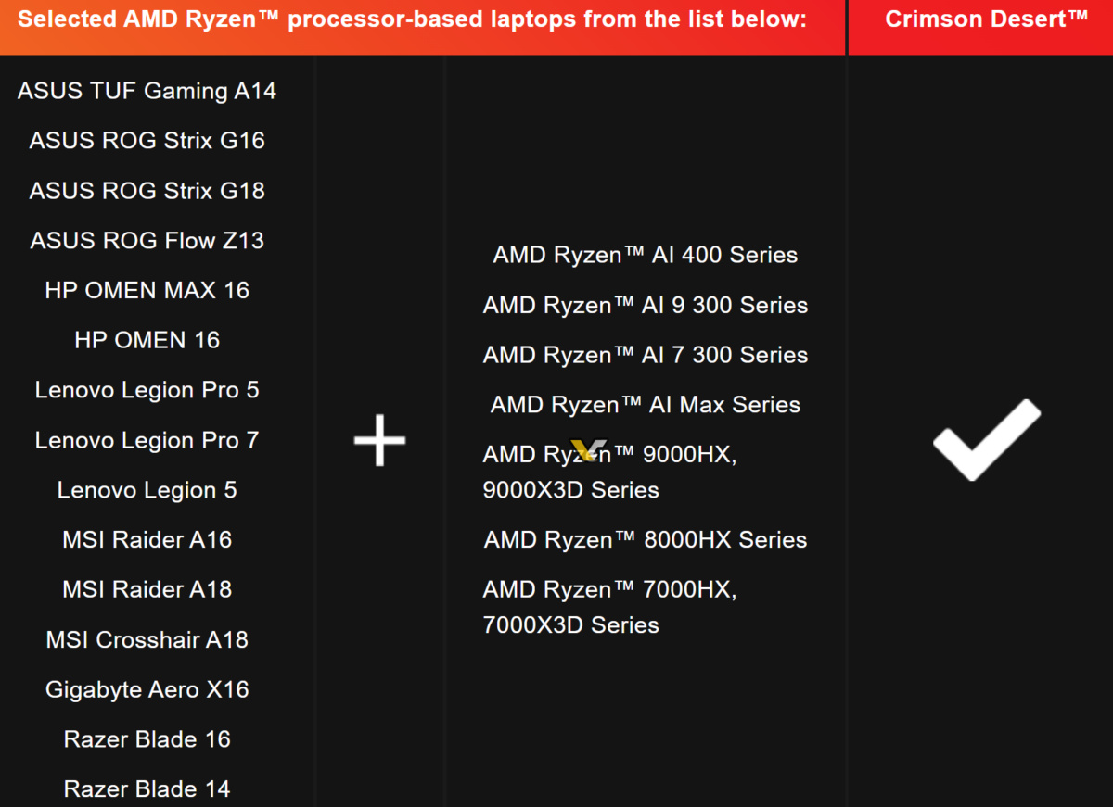Click the large white checkmark icon
The height and width of the screenshot is (807, 1113).
pyautogui.click(x=986, y=440)
